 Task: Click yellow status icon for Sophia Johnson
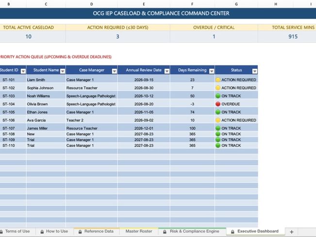[x=218, y=88]
